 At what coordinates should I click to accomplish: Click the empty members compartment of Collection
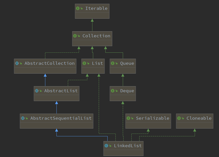pos(92,43)
